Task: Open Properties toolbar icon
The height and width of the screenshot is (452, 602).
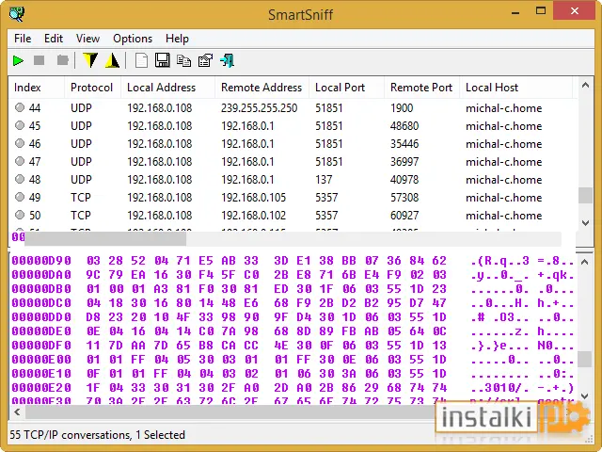Action: point(205,60)
